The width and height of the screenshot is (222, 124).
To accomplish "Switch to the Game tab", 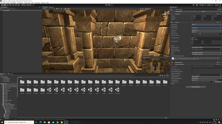I will [x=52, y=7].
